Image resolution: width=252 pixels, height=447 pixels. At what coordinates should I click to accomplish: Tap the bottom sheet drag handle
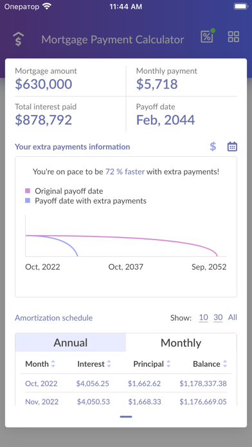pos(126,417)
